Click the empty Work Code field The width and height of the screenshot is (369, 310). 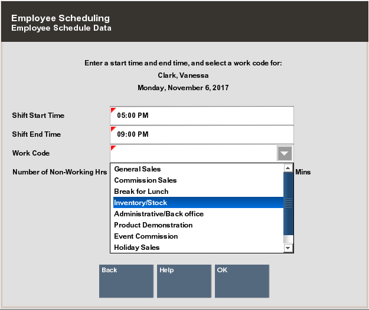[x=194, y=153]
